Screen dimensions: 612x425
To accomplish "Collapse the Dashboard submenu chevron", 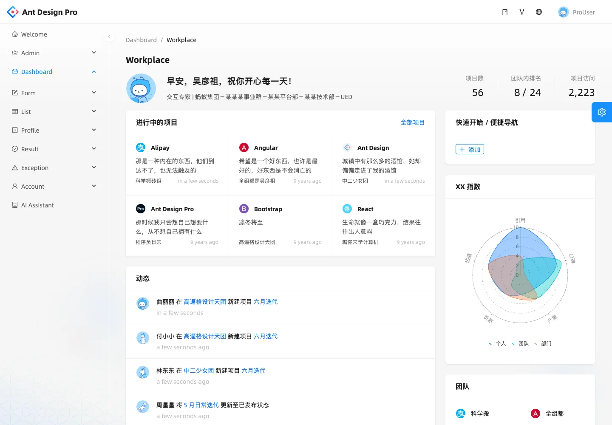I will (94, 72).
